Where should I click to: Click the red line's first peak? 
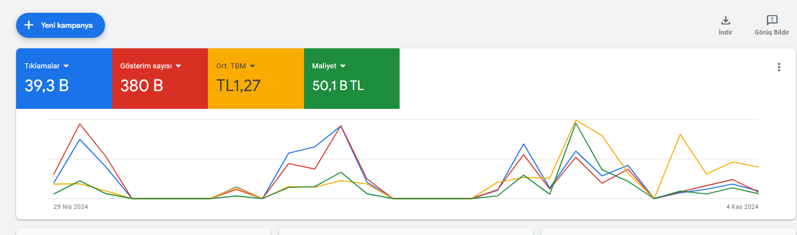click(80, 124)
